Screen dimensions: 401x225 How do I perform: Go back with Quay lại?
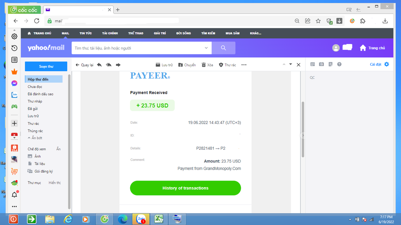coord(85,65)
